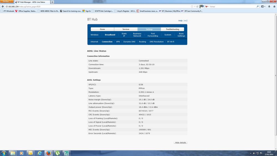Click the volume speaker tray icon
Screen dimensions: 277x156
(254, 153)
